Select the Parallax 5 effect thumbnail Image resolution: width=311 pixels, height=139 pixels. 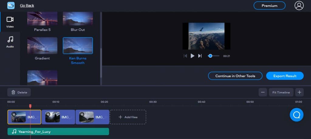click(42, 18)
